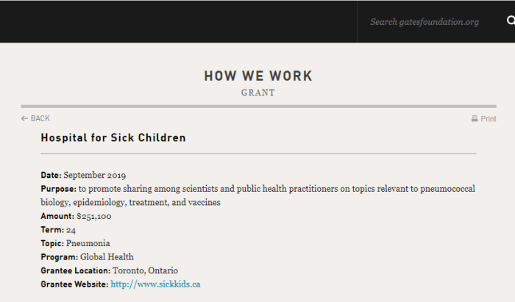Click the HOW WE WORK heading
The width and height of the screenshot is (515, 302).
(258, 76)
